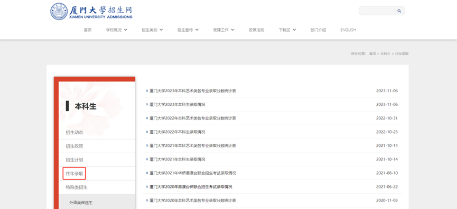Click 首页 in the breadcrumb
Viewport: 457px width, 209px height.
click(x=372, y=54)
